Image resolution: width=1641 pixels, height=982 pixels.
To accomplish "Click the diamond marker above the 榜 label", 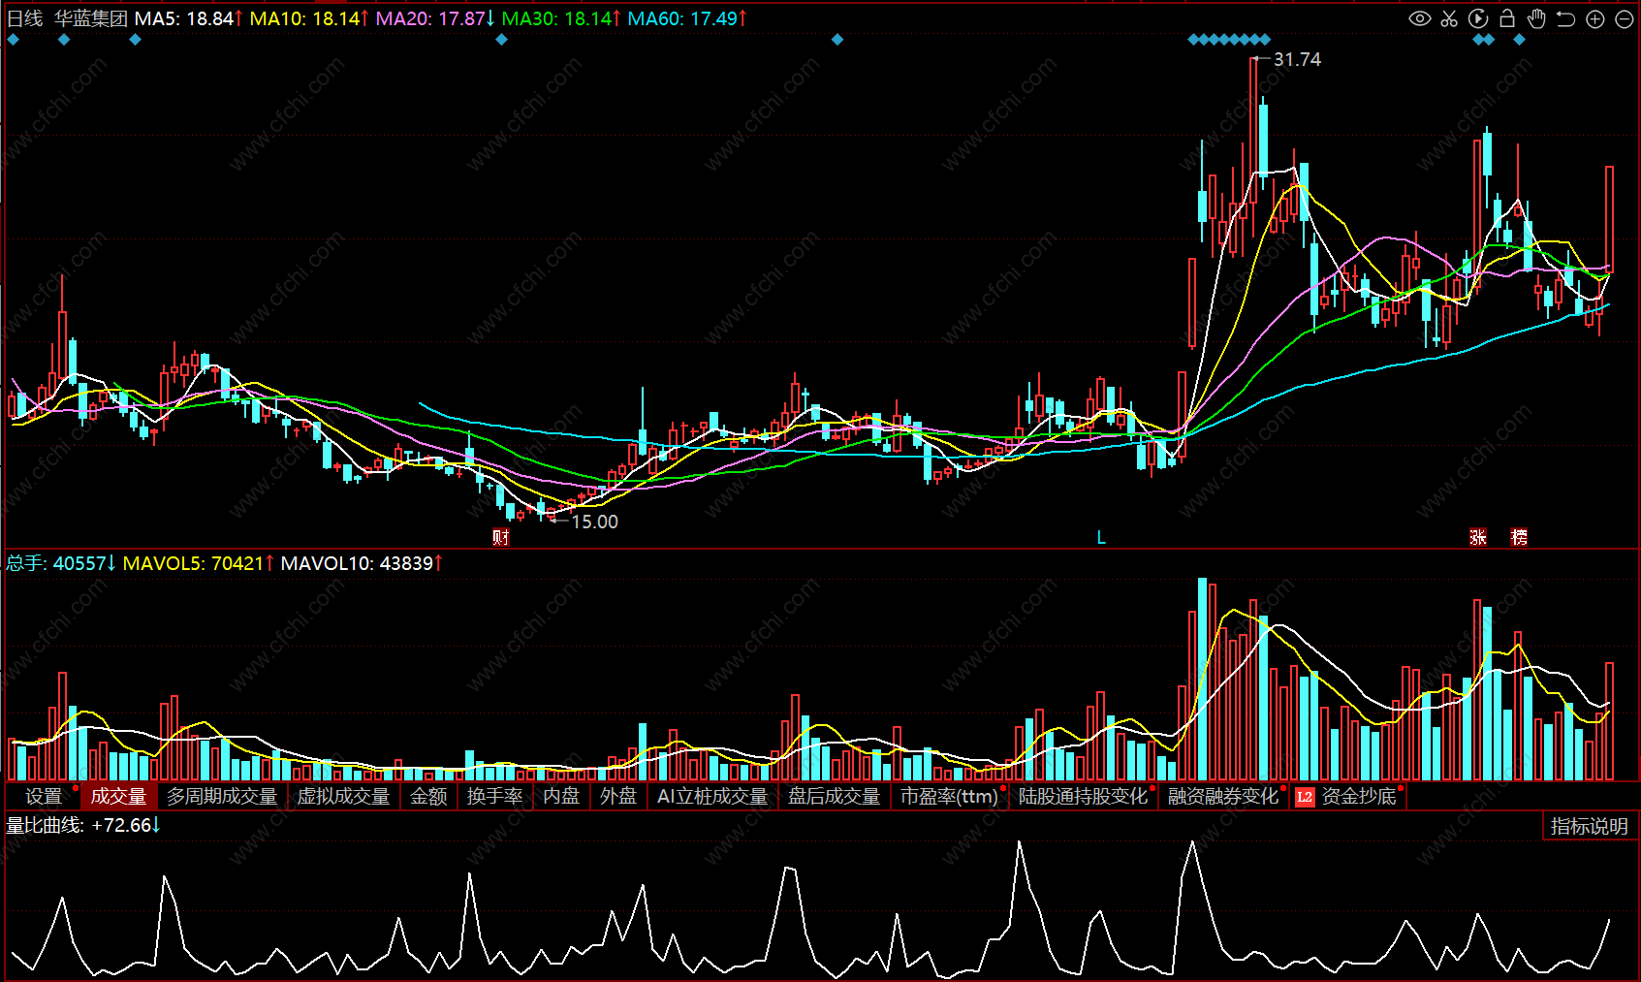I will pos(1519,40).
